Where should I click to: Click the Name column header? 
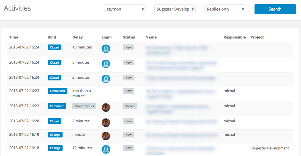point(151,37)
